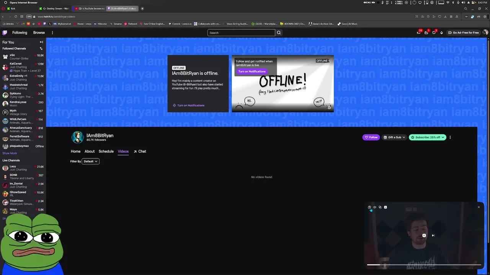This screenshot has width=490, height=275.
Task: Click purple Turn on Notifications button
Action: [252, 71]
